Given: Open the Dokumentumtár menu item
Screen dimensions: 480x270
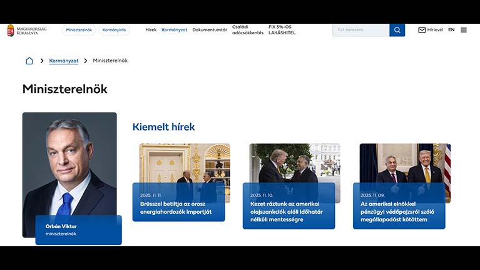Looking at the screenshot, I should 210,30.
